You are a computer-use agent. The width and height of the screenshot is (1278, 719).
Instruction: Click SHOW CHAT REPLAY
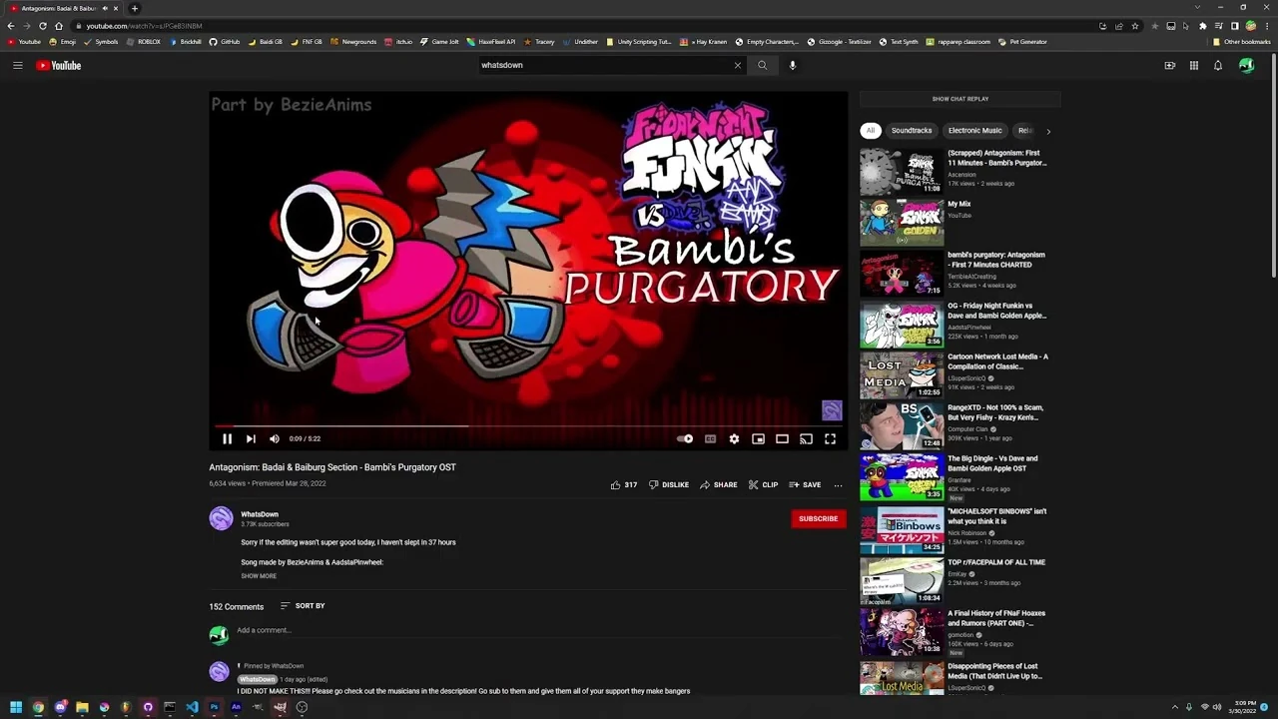(x=959, y=98)
